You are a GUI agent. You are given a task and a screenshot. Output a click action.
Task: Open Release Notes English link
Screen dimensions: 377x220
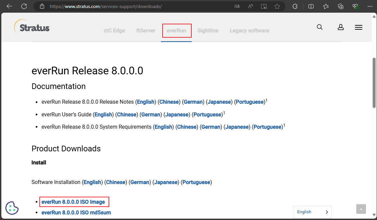tap(146, 102)
